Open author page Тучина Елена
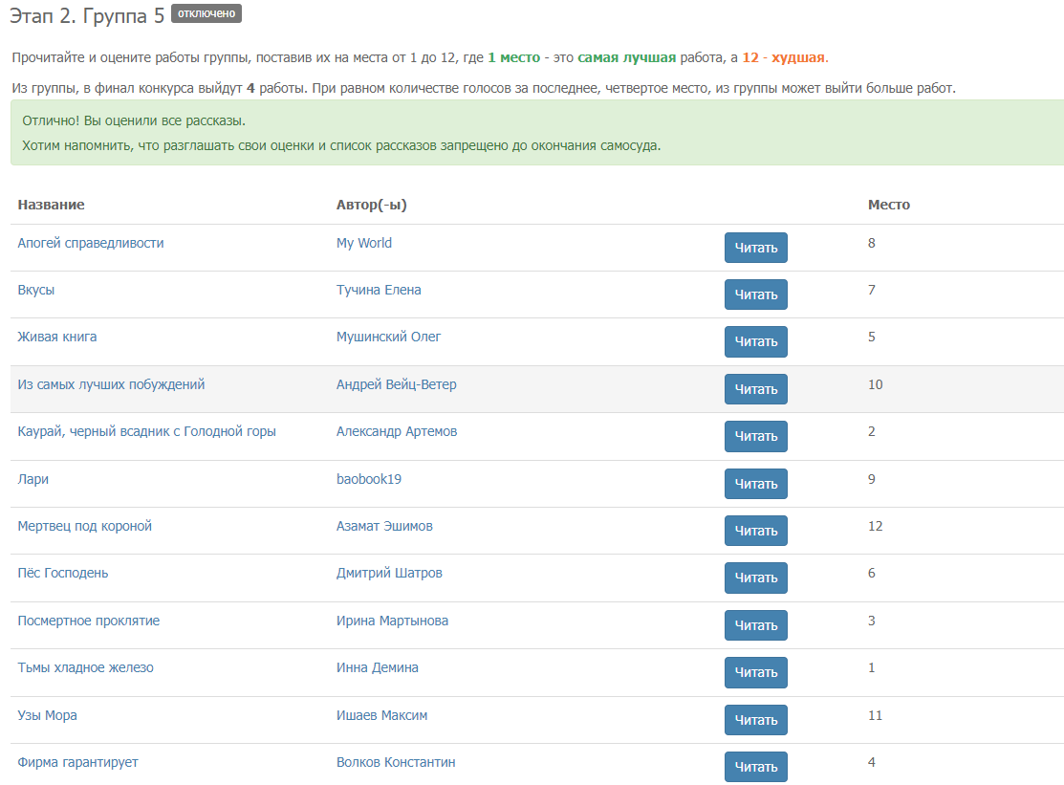 379,290
